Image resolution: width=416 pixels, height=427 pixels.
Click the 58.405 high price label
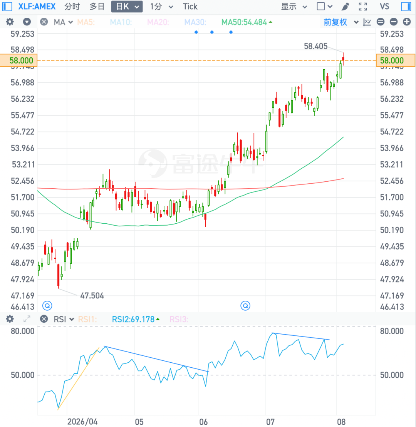tap(315, 46)
